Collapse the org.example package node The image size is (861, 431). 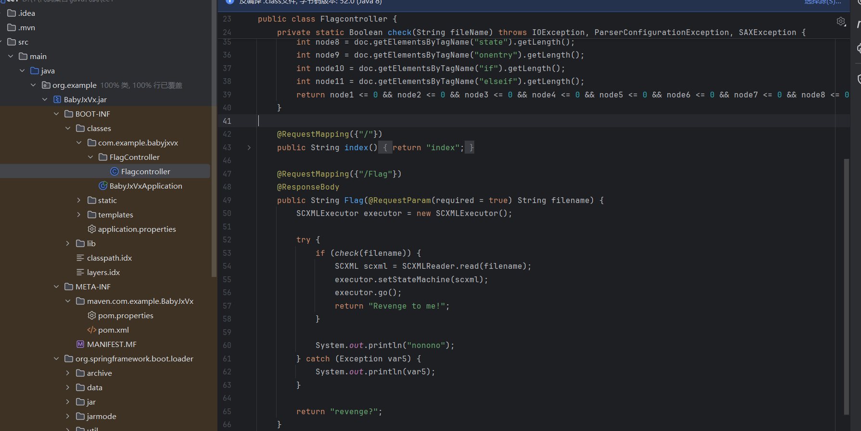tap(33, 85)
